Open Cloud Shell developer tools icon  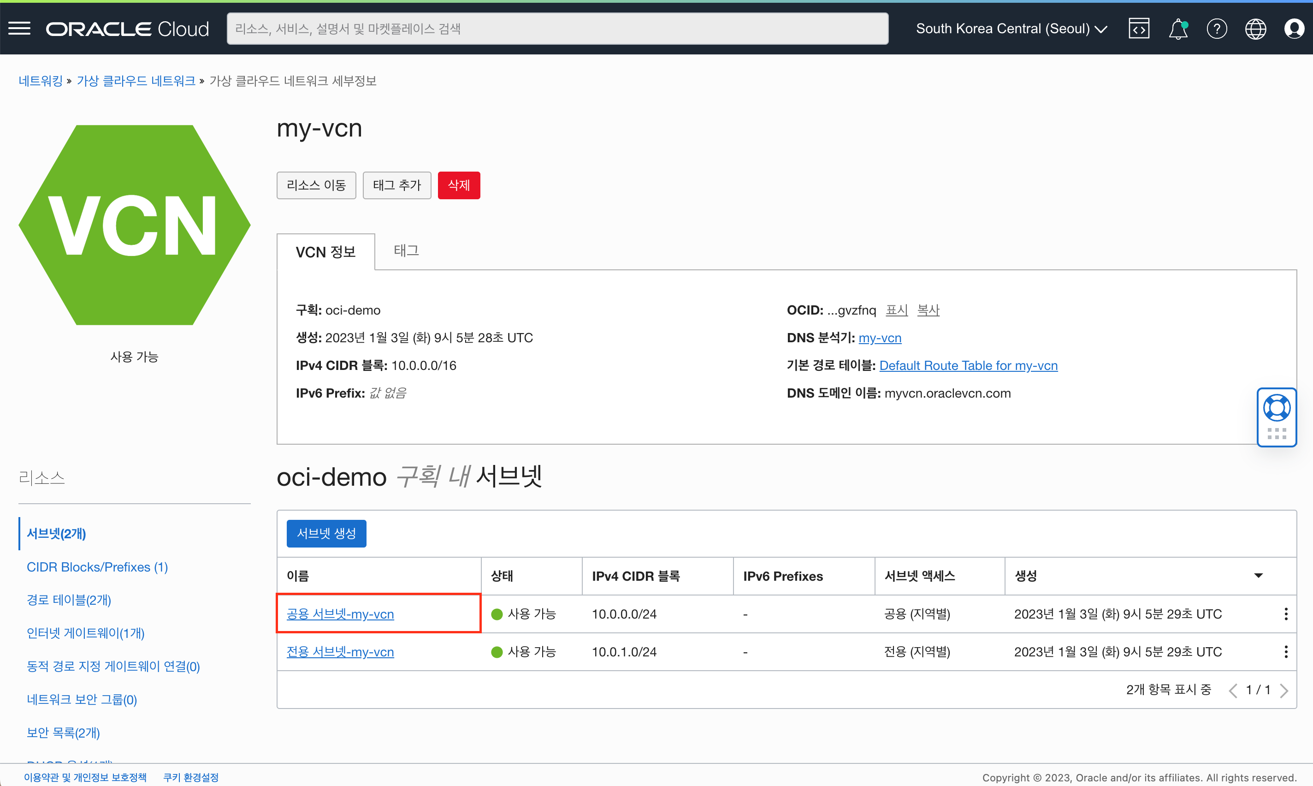coord(1139,29)
